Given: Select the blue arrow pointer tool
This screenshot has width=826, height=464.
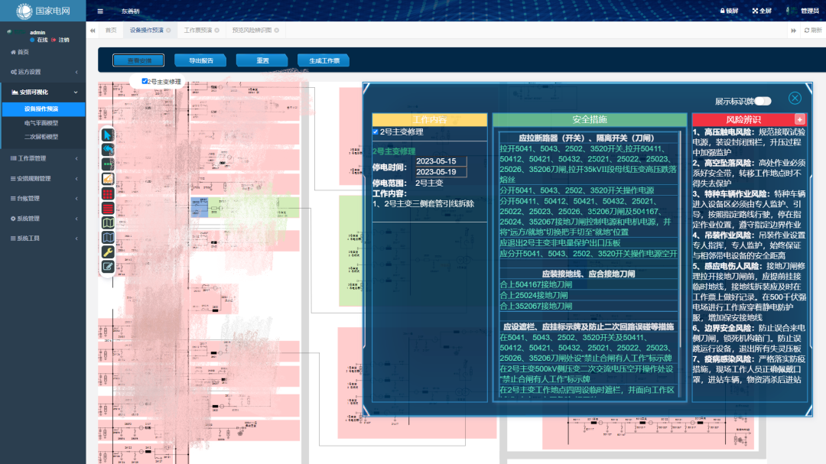Looking at the screenshot, I should [x=109, y=135].
